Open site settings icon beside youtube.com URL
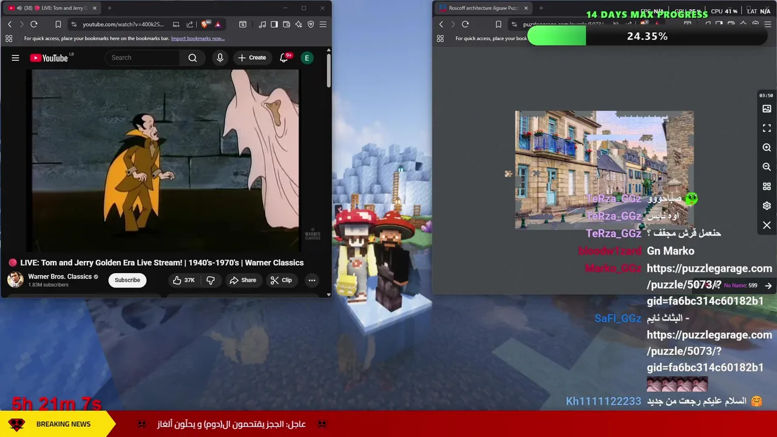Screen dimensions: 777x437 pos(73,24)
